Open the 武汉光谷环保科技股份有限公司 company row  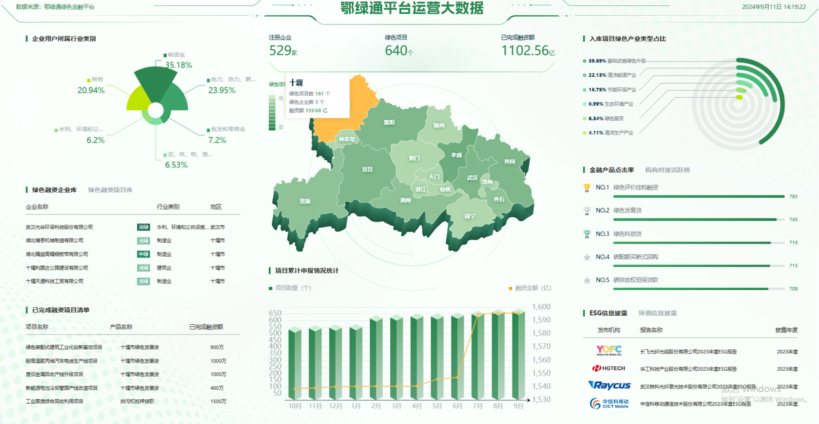point(60,227)
